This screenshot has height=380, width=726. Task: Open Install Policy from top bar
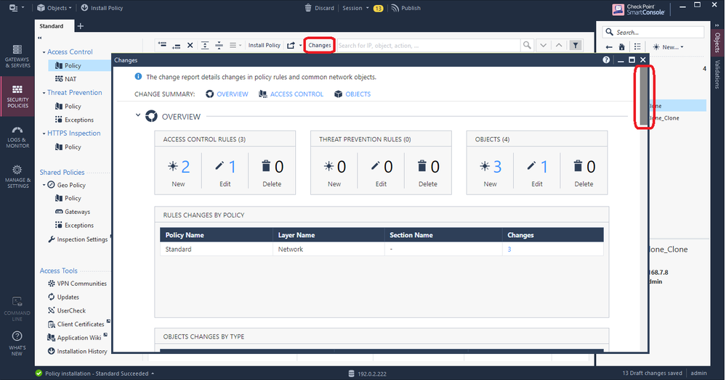pyautogui.click(x=102, y=8)
